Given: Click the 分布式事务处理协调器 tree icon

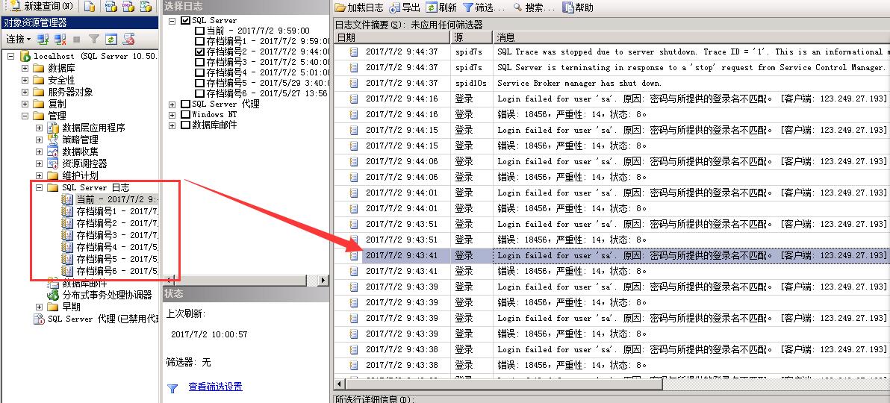Looking at the screenshot, I should (53, 295).
